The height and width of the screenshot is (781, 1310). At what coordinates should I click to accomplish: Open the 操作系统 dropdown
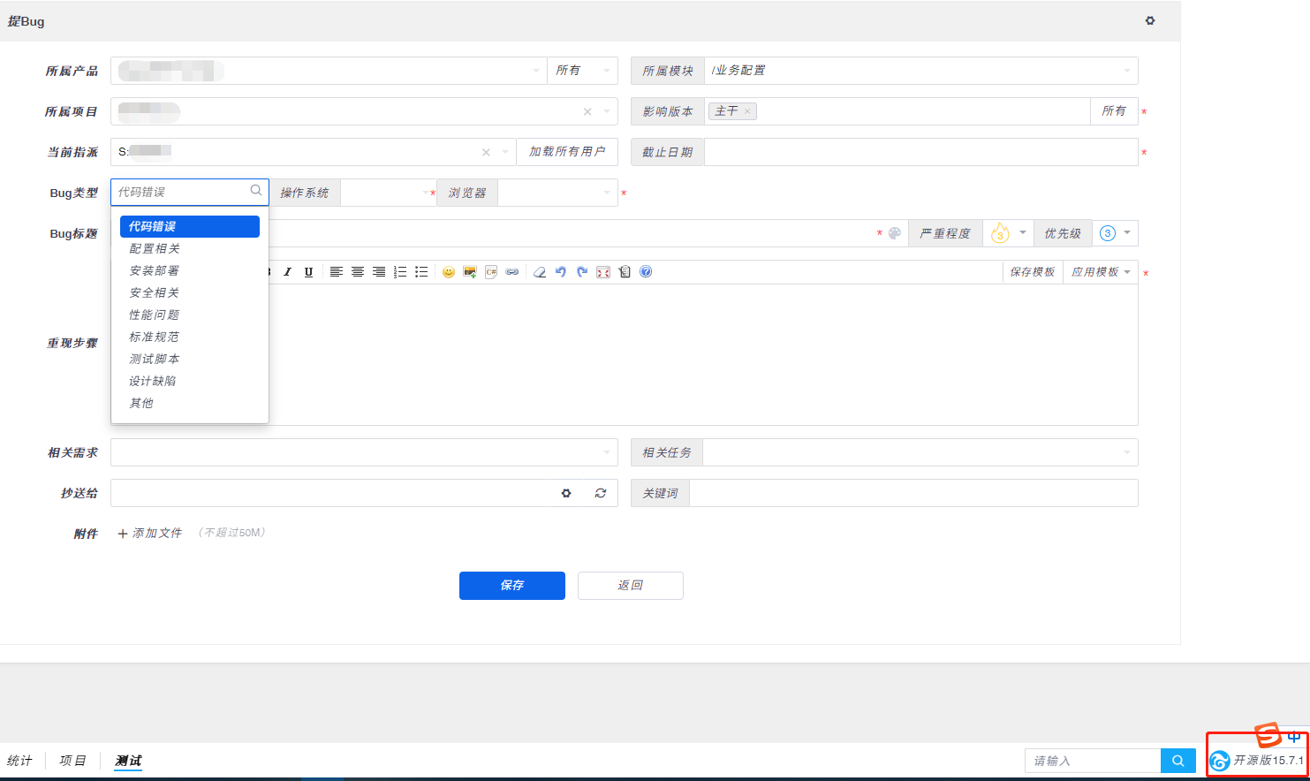389,193
